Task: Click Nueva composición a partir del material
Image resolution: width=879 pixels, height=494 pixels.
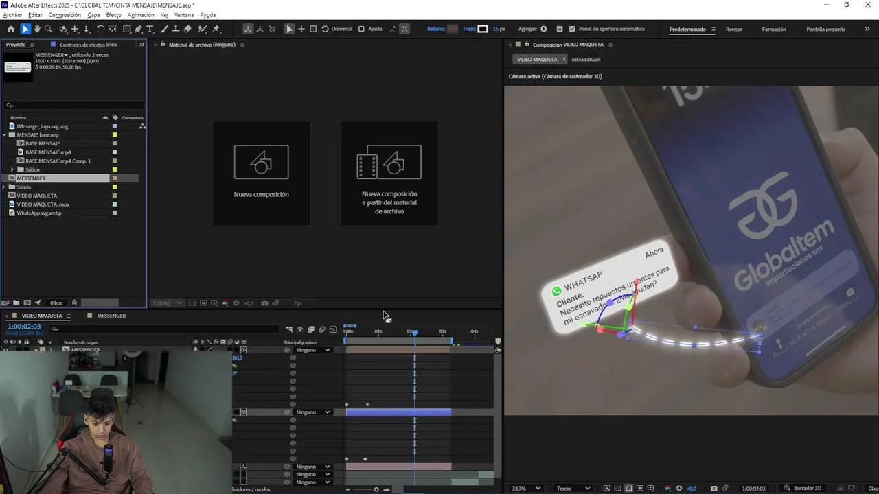Action: click(x=389, y=174)
